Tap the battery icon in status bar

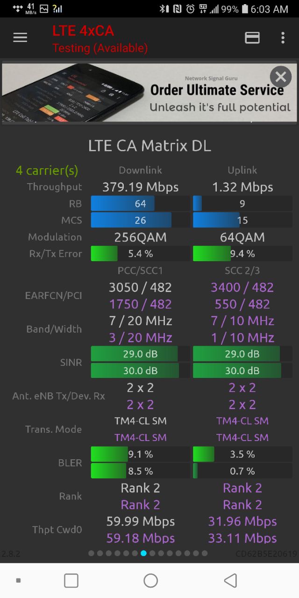(245, 9)
